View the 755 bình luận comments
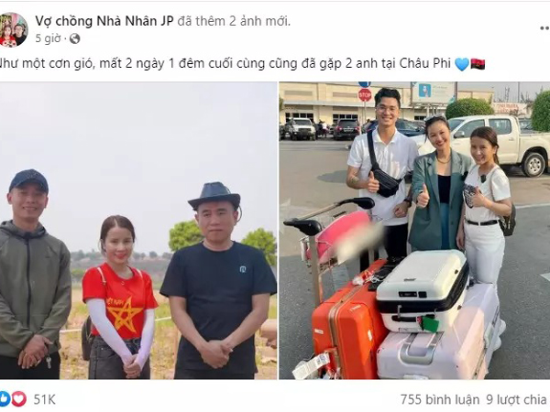 coord(440,399)
